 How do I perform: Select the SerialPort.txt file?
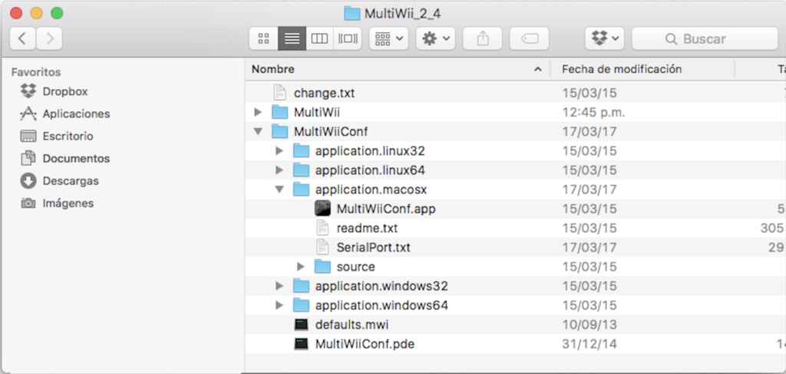click(373, 248)
